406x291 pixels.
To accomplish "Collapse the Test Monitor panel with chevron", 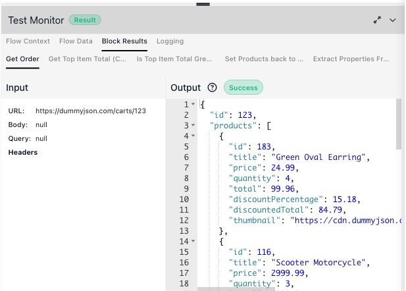I will click(x=393, y=20).
